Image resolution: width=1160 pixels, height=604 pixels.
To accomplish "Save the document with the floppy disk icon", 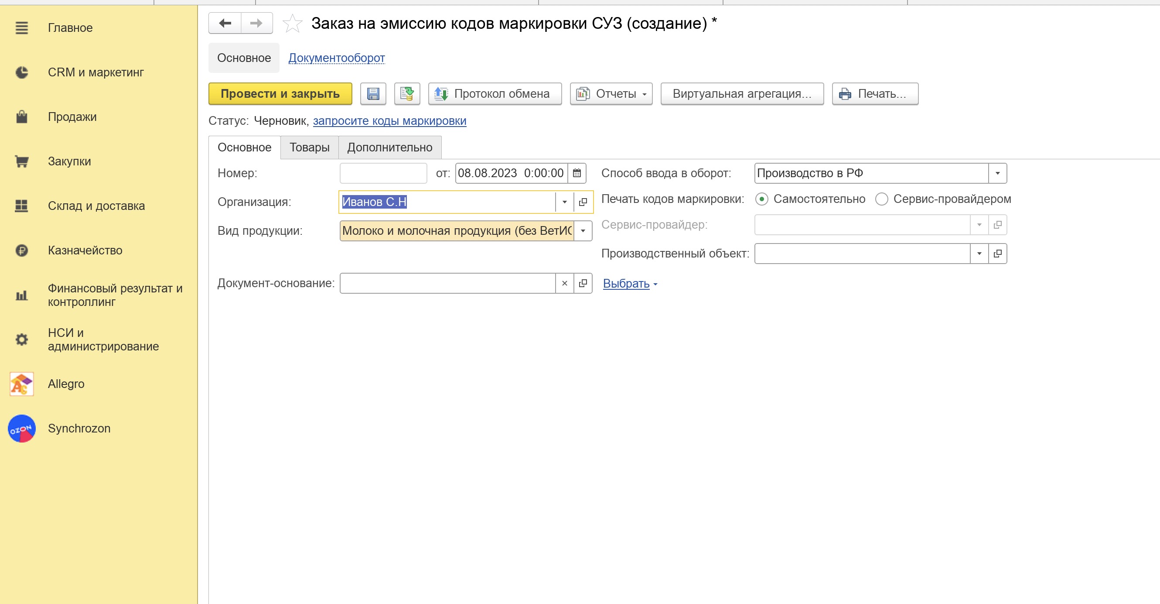I will pos(373,94).
